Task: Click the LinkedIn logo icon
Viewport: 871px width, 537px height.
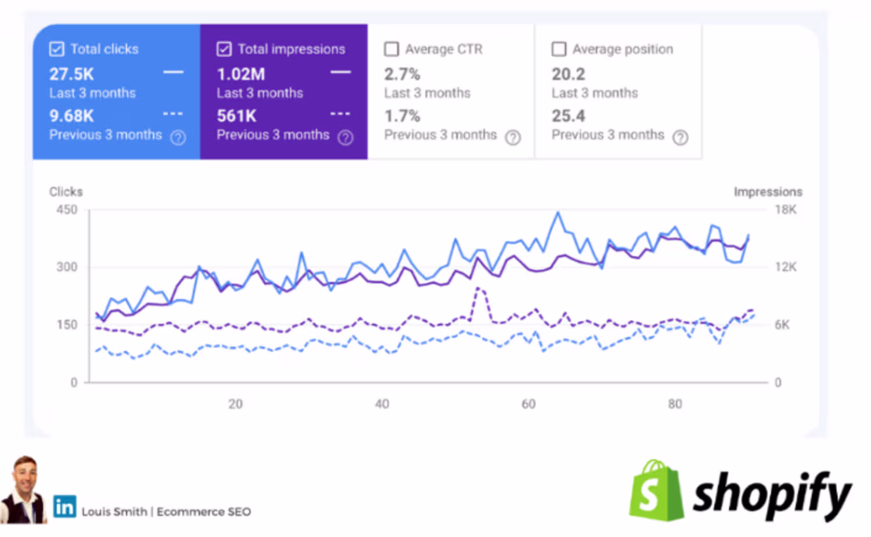Action: 64,506
